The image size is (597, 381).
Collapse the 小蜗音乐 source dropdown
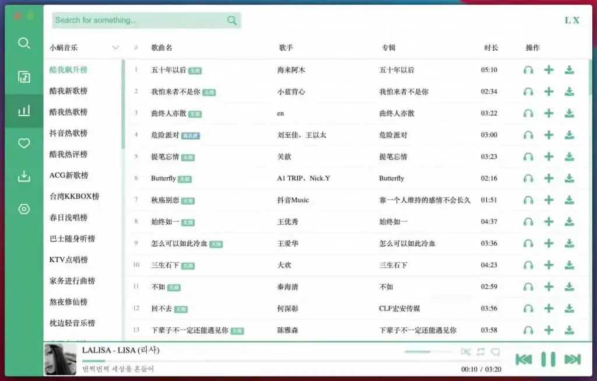tap(116, 47)
